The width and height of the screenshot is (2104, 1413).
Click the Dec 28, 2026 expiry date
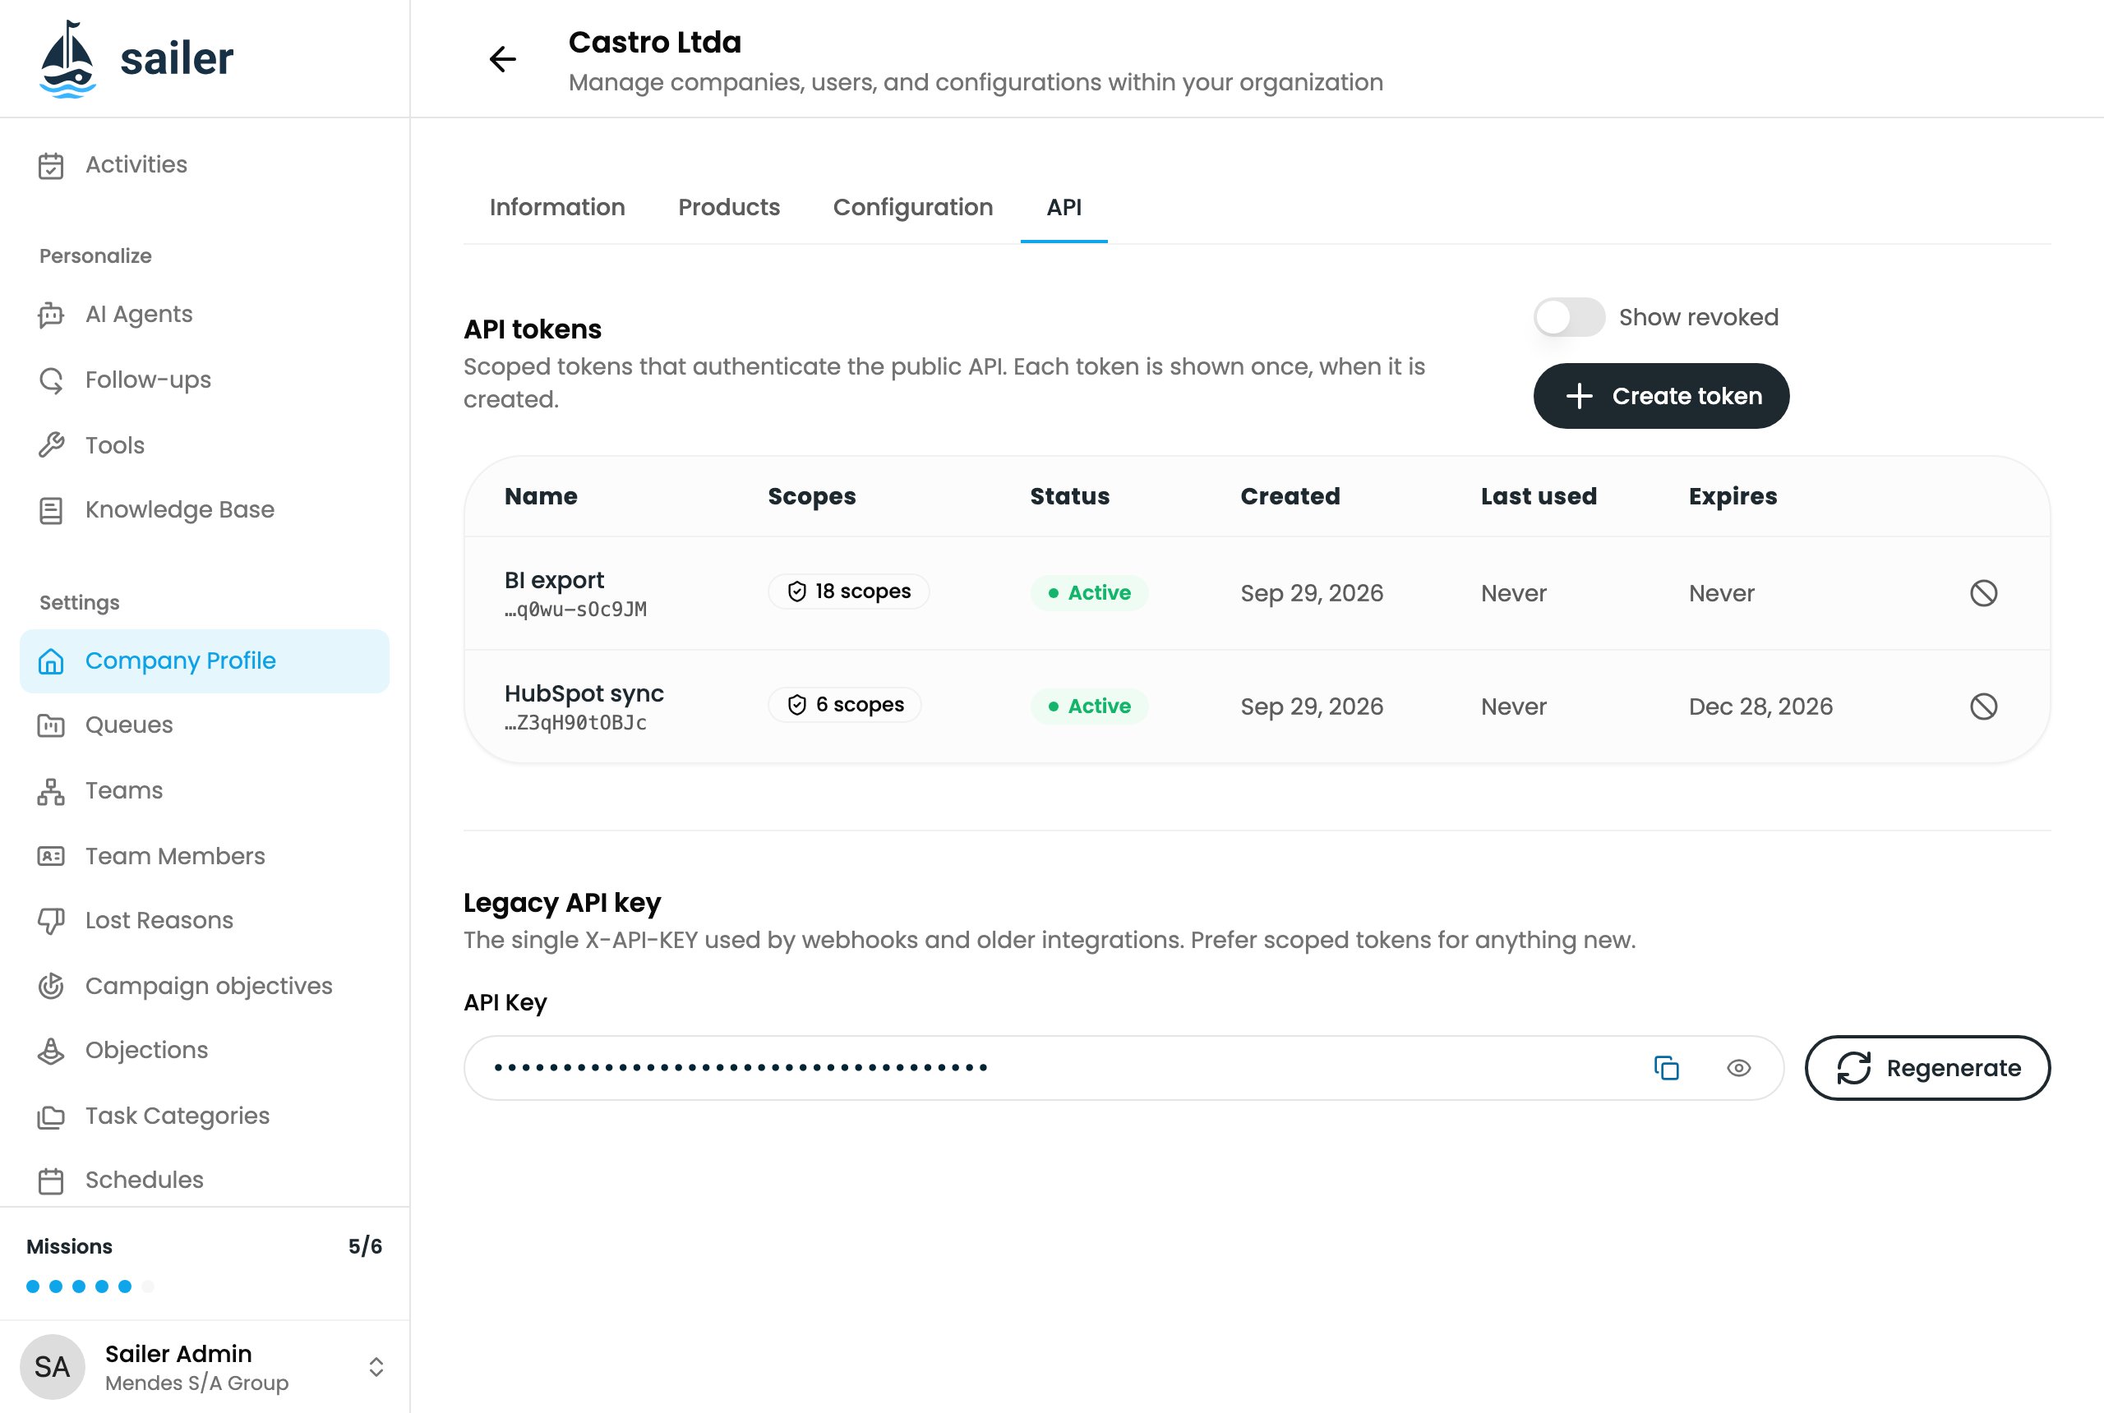[x=1760, y=706]
